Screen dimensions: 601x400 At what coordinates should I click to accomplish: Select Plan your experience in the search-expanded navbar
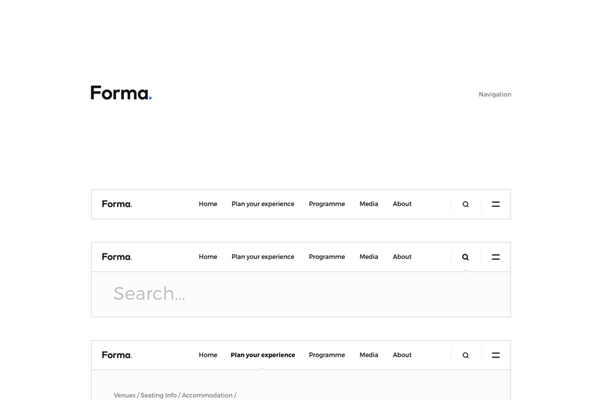tap(263, 257)
